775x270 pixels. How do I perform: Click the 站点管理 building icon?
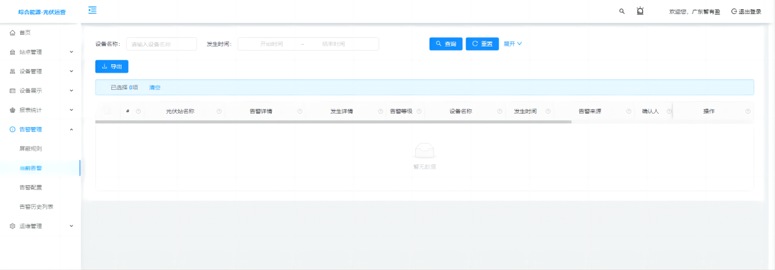12,52
